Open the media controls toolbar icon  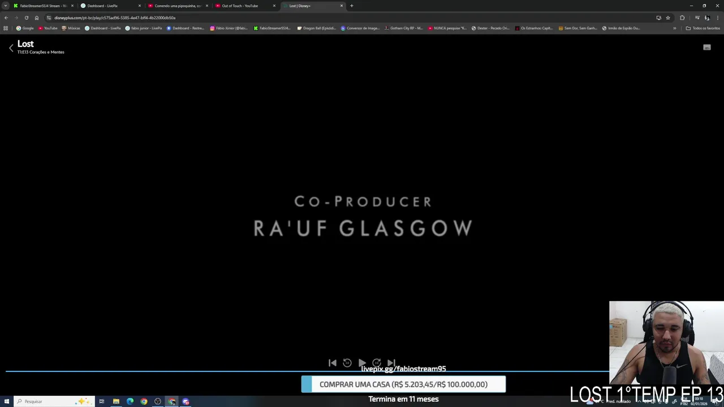point(697,18)
